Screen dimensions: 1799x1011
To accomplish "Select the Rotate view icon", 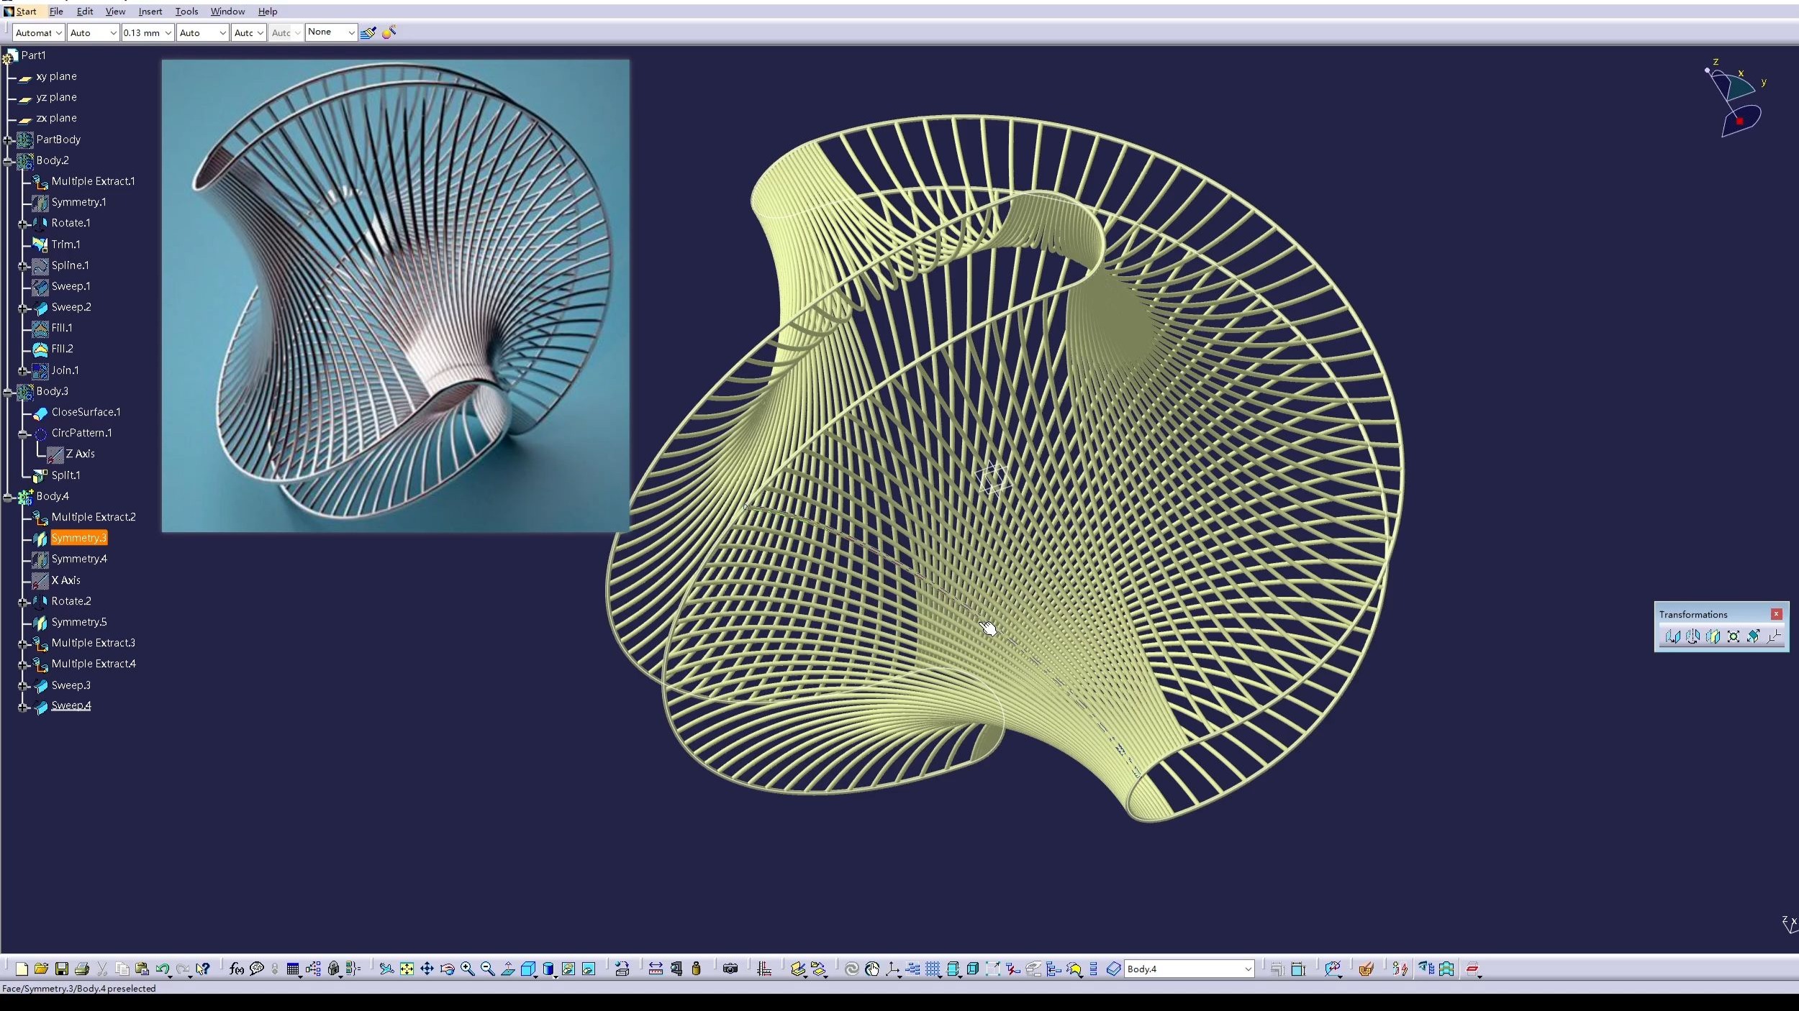I will [x=447, y=969].
